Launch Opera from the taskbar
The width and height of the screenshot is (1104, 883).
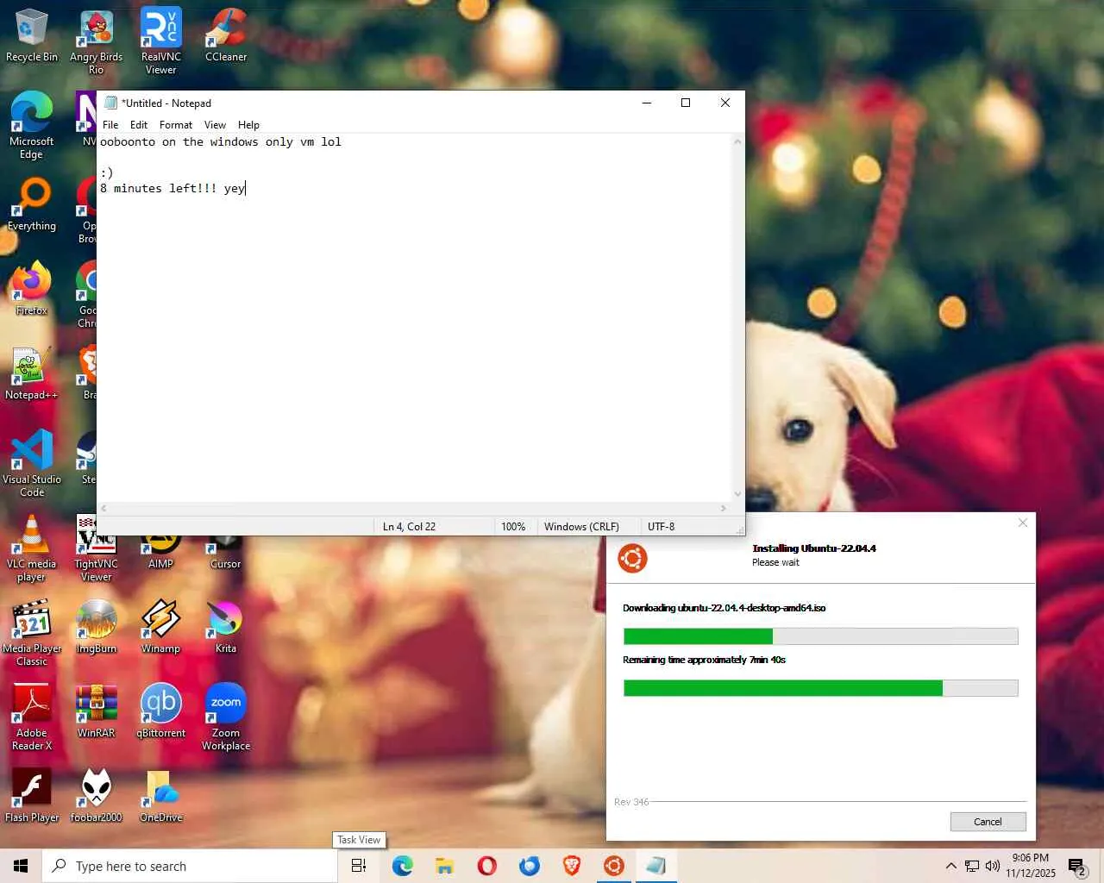click(486, 866)
